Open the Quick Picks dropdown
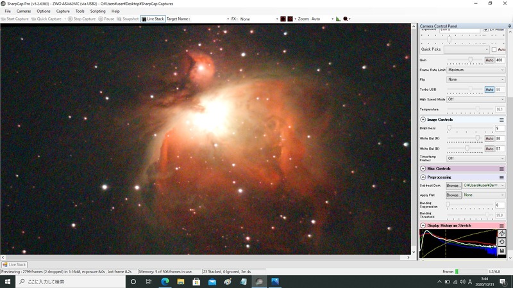This screenshot has width=513, height=288. pyautogui.click(x=467, y=49)
